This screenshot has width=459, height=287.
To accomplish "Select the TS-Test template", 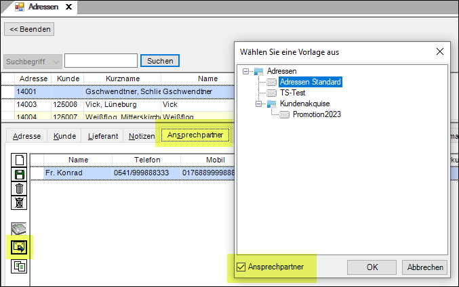I will click(x=295, y=93).
